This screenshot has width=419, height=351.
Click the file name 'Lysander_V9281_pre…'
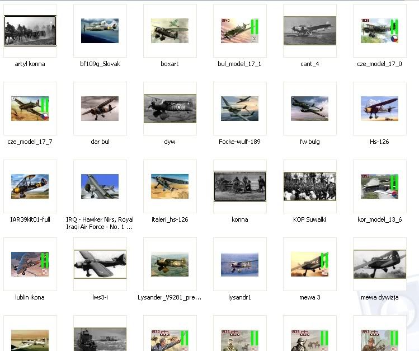coord(170,297)
